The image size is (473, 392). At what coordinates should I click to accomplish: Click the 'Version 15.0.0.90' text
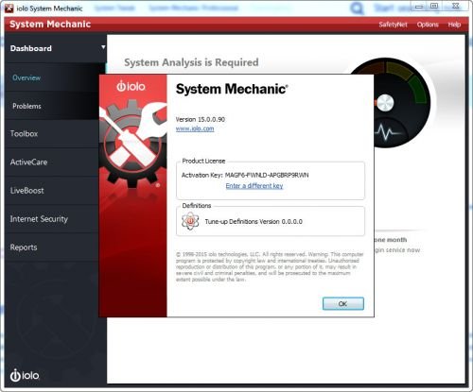click(201, 119)
